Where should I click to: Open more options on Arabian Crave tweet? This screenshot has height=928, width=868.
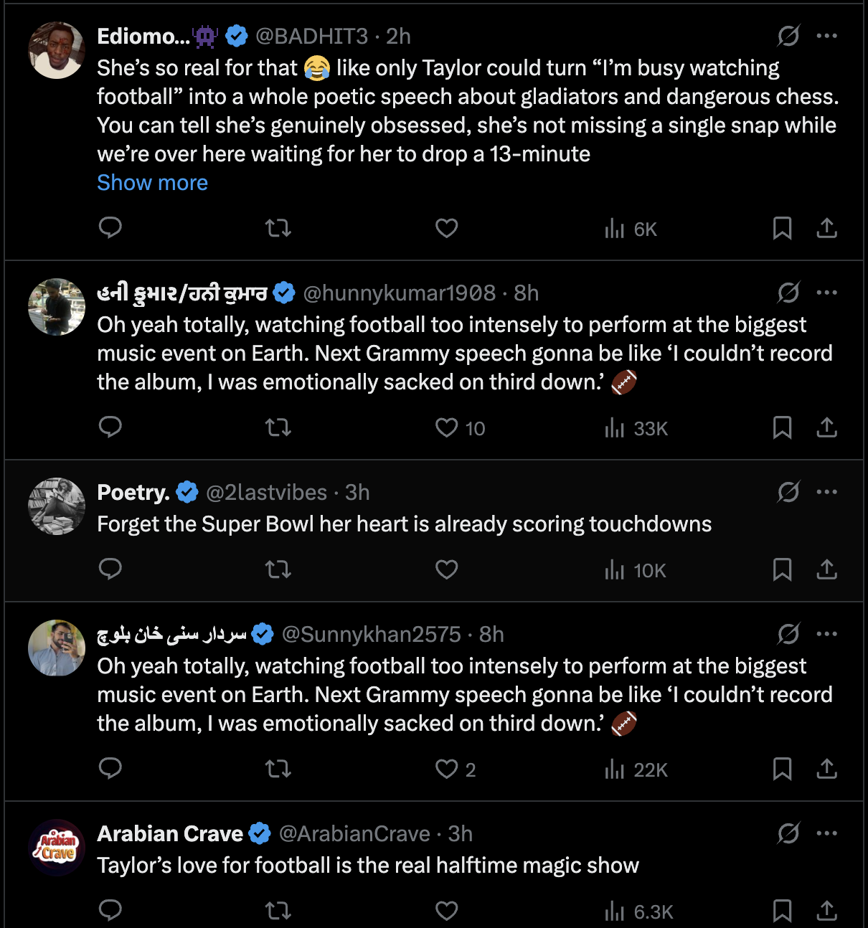tap(826, 833)
